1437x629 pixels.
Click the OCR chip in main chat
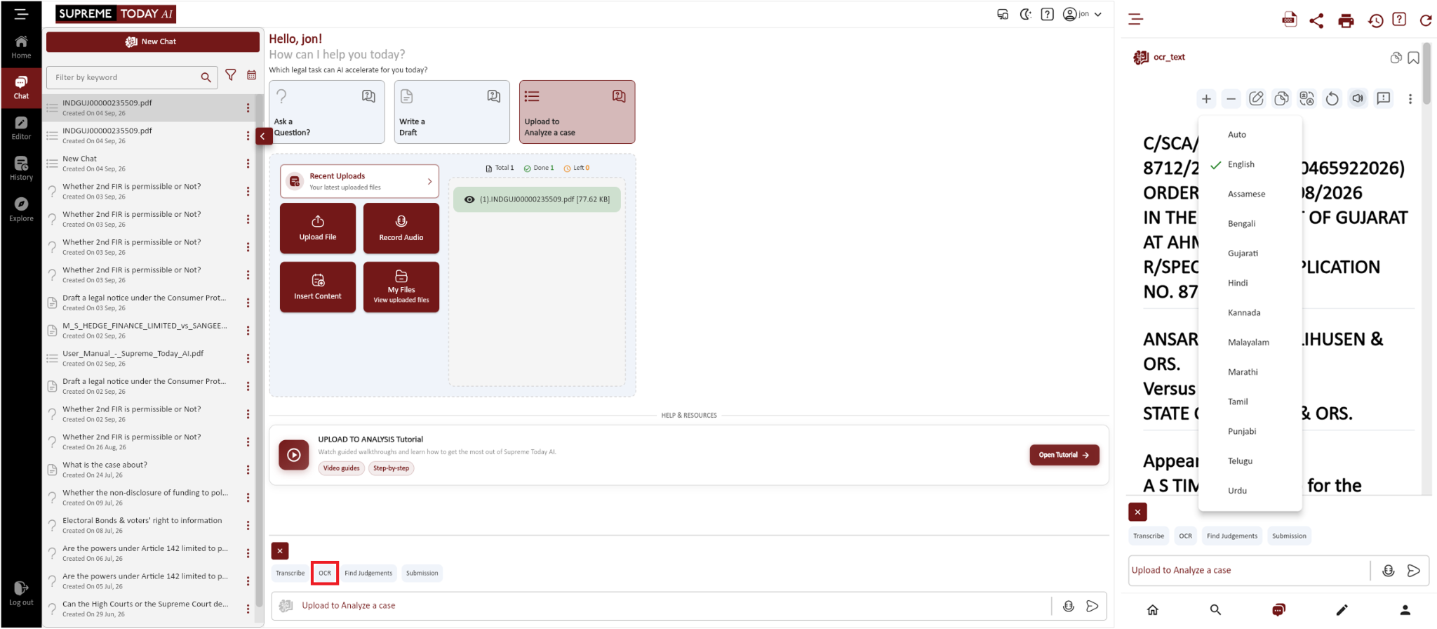coord(325,573)
